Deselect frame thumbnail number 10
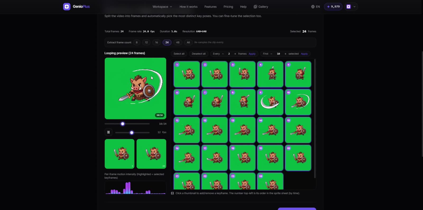The image size is (423, 210). [298, 102]
